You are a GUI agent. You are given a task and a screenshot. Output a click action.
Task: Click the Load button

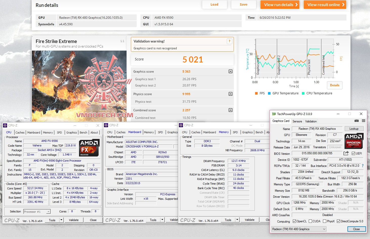[214, 5]
